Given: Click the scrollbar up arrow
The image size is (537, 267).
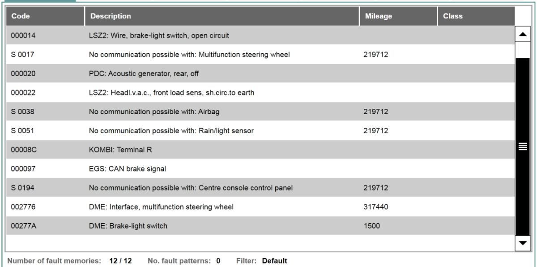Looking at the screenshot, I should 522,34.
